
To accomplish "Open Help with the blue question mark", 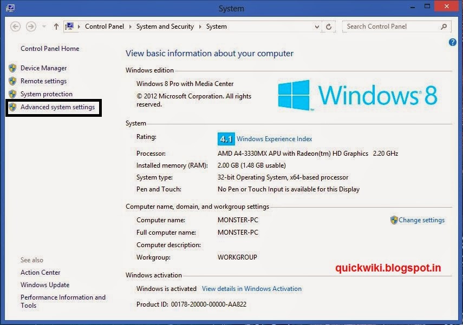I will 452,42.
